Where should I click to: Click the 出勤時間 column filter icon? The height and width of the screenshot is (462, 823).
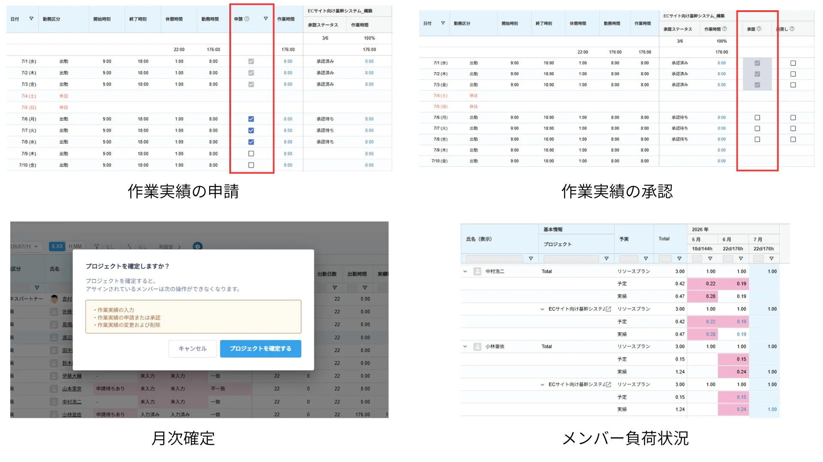(365, 288)
